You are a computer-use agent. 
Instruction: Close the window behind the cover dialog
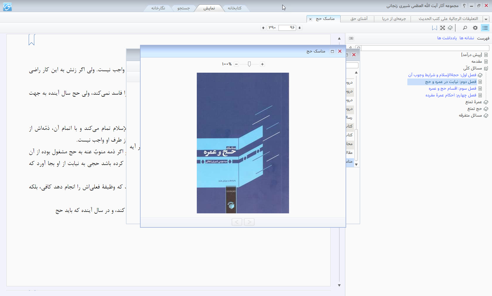354,55
